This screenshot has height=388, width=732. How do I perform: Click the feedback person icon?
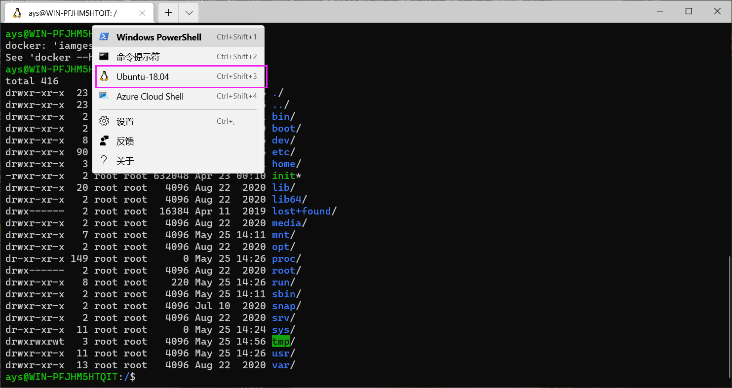click(x=104, y=141)
